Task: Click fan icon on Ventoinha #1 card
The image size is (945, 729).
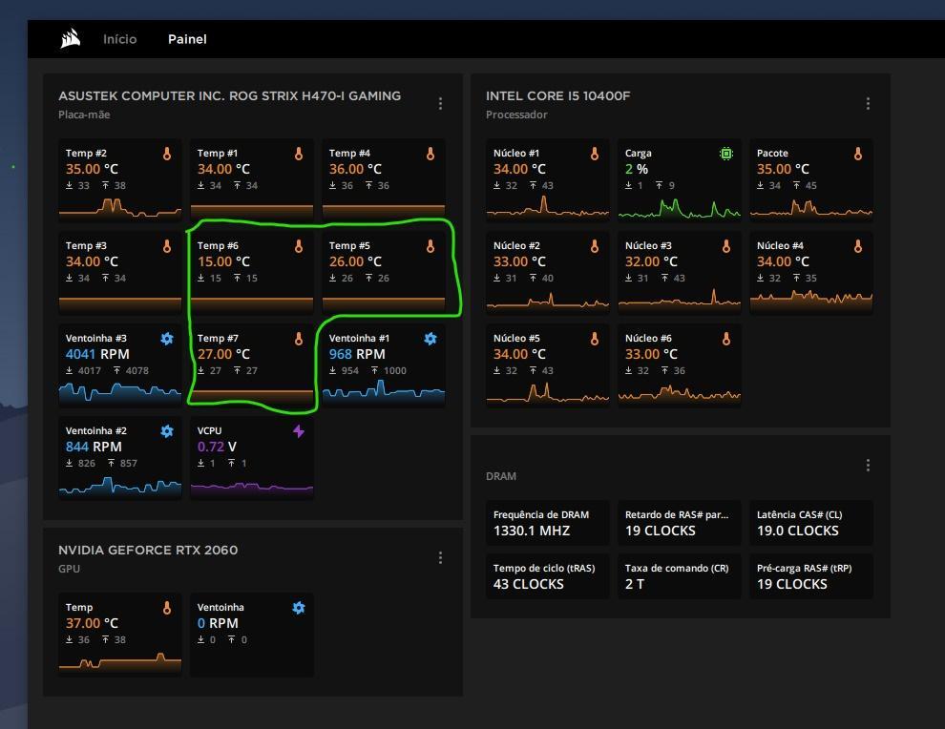Action: pyautogui.click(x=430, y=339)
